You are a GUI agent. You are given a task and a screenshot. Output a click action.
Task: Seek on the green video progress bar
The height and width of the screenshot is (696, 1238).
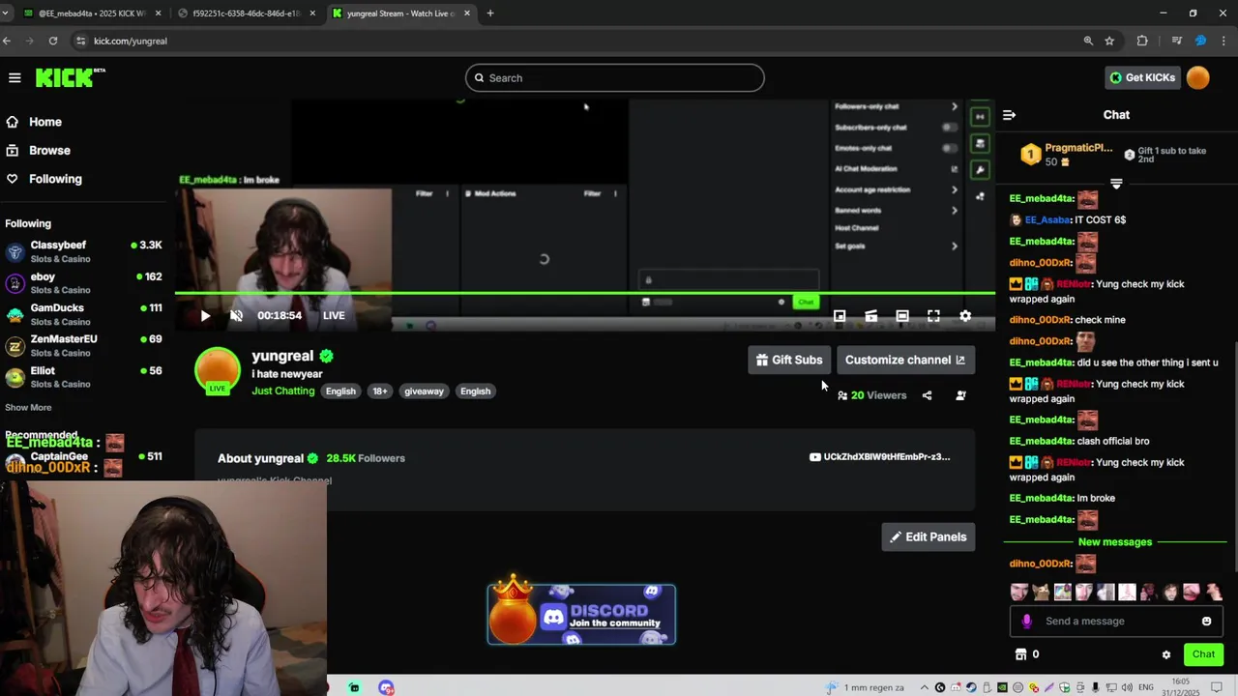click(585, 293)
